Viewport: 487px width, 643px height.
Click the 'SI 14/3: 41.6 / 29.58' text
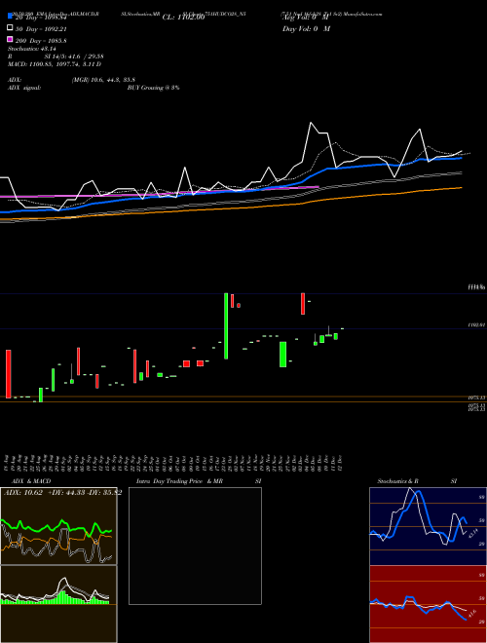pos(74,57)
